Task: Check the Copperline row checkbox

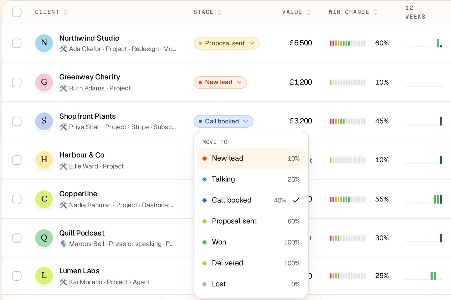Action: [x=17, y=199]
